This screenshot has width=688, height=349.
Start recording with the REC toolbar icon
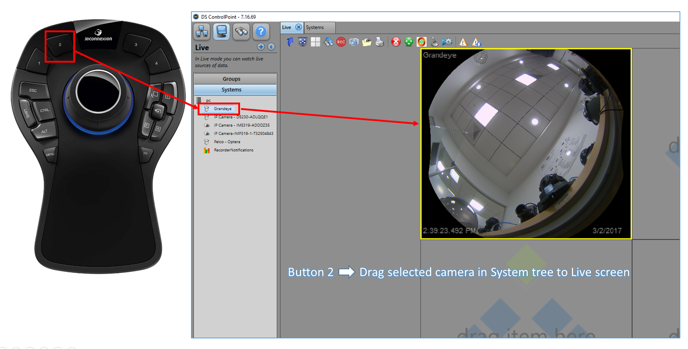coord(341,42)
